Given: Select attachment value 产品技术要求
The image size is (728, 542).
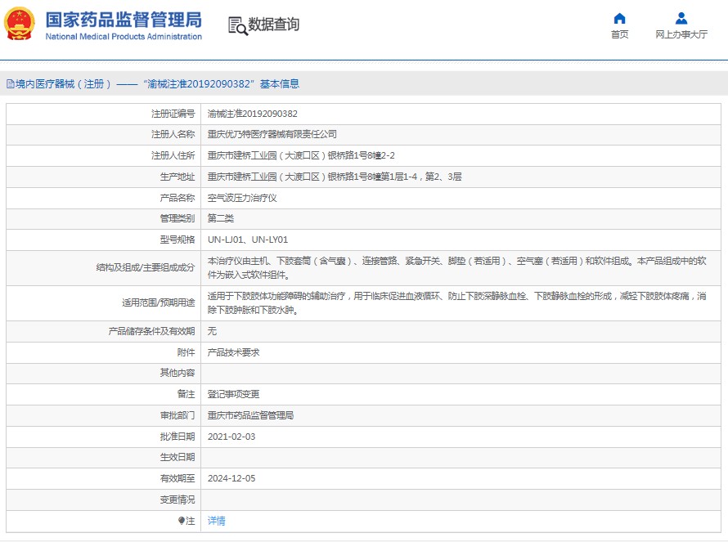Looking at the screenshot, I should point(233,352).
